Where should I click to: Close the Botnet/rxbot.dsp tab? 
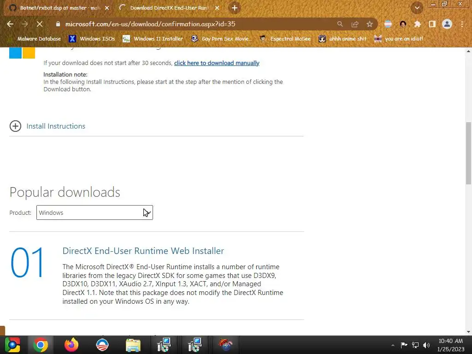click(x=107, y=8)
